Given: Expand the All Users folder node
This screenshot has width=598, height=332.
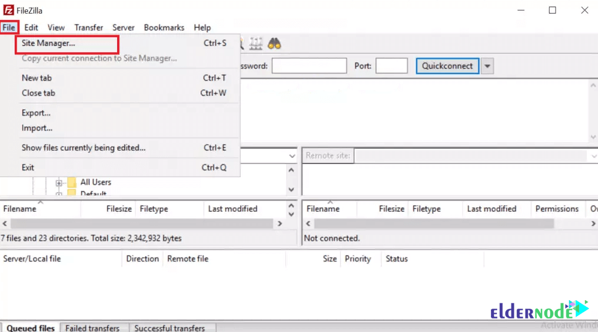Looking at the screenshot, I should (x=59, y=183).
